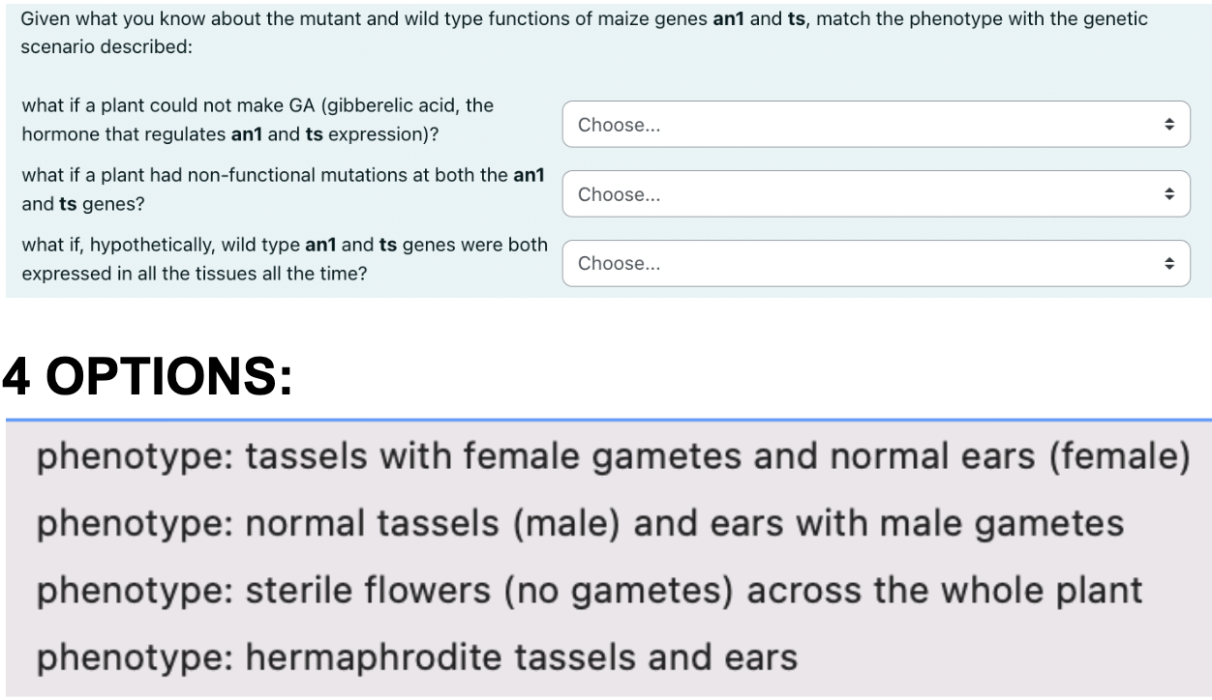Click the second question about non-functional mutations
Image resolution: width=1212 pixels, height=700 pixels.
[x=281, y=189]
